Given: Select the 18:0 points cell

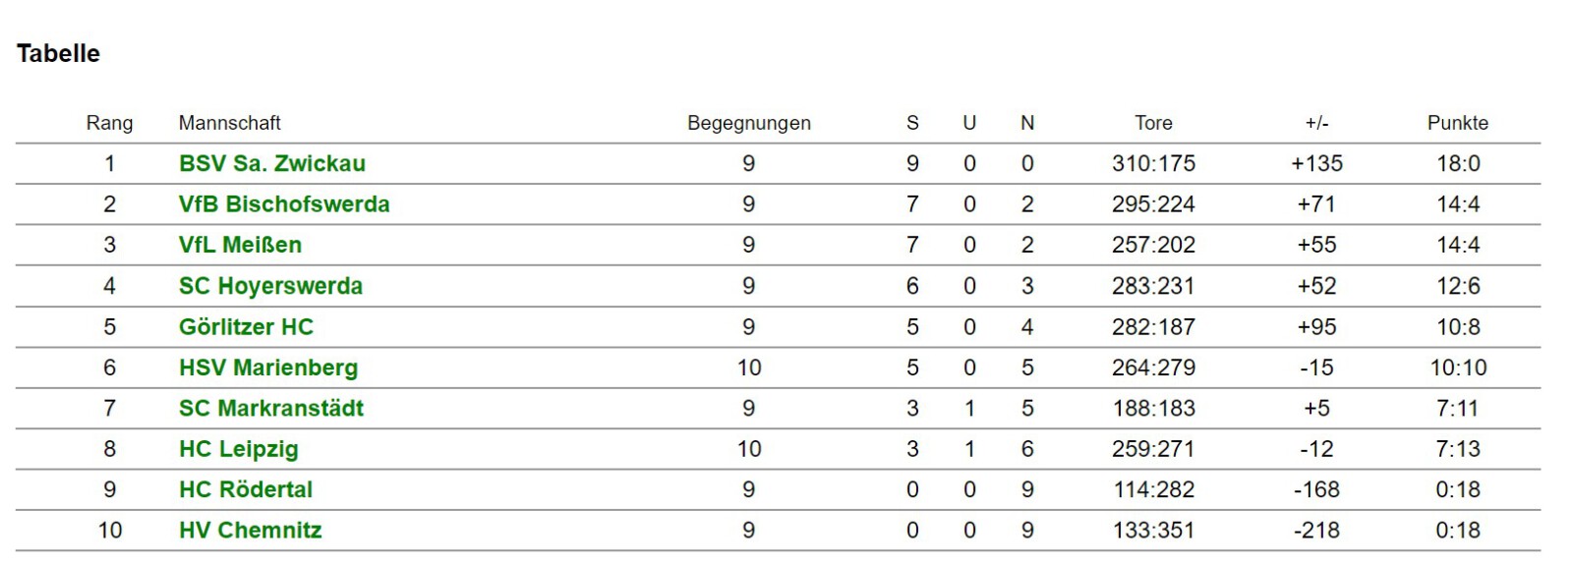Looking at the screenshot, I should point(1458,163).
